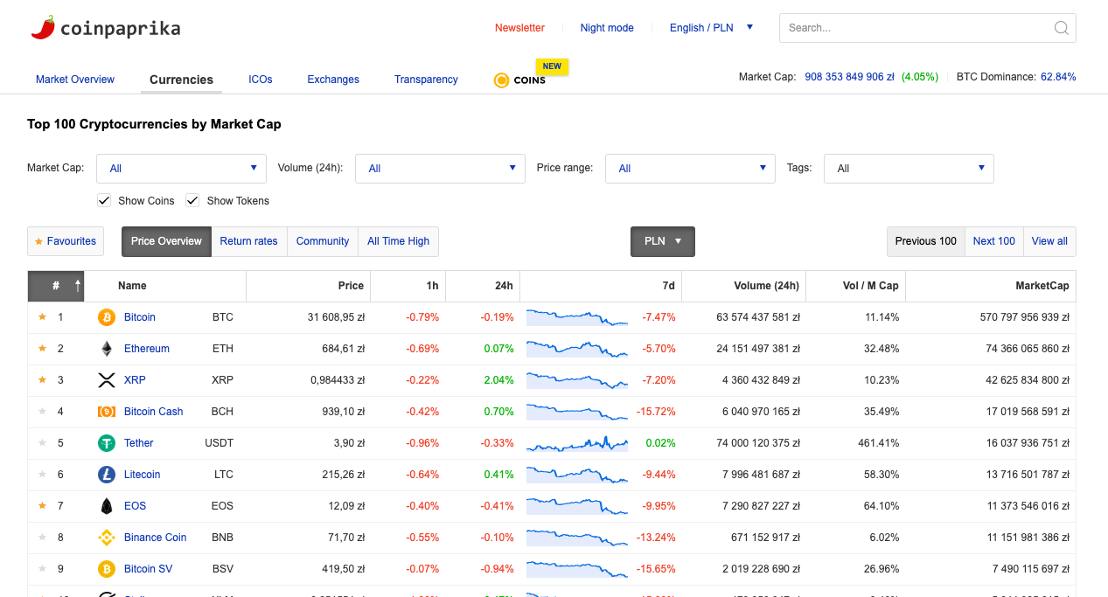The width and height of the screenshot is (1108, 597).
Task: Switch to Return rates view
Action: [248, 241]
